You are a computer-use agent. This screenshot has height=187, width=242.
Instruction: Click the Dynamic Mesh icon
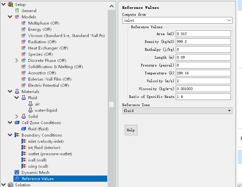click(x=17, y=173)
